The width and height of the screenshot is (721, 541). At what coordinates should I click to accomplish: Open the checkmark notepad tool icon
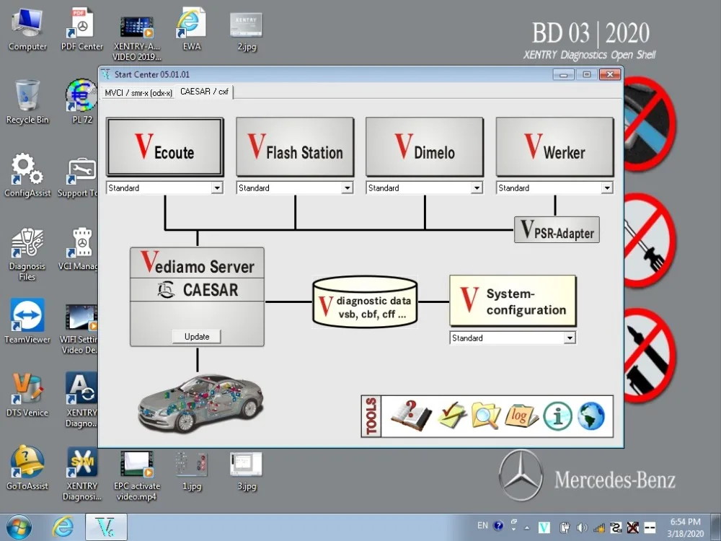click(452, 415)
